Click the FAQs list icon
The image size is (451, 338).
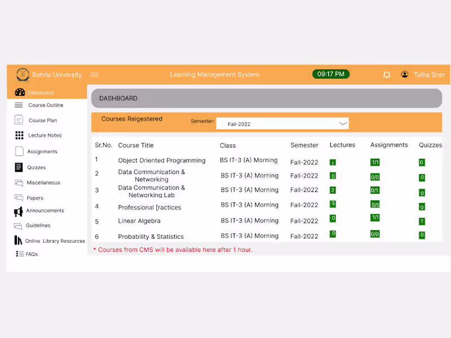coord(20,254)
